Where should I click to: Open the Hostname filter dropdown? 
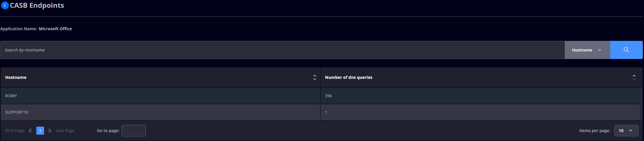click(587, 50)
